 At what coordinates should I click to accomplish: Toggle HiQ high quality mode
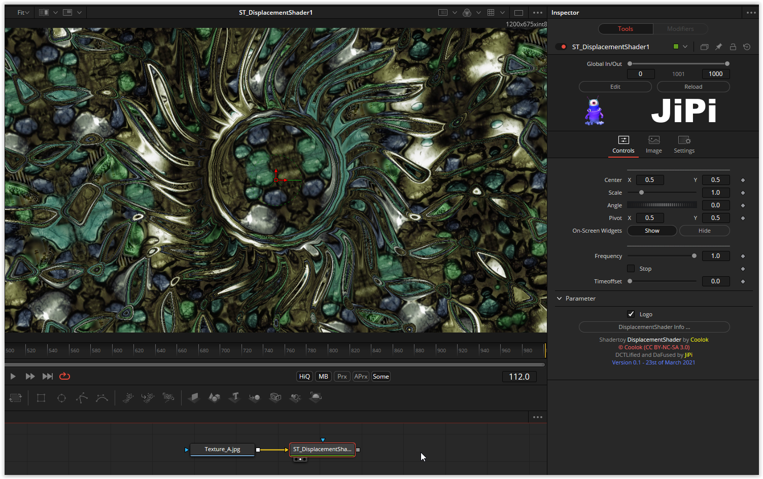pyautogui.click(x=304, y=376)
